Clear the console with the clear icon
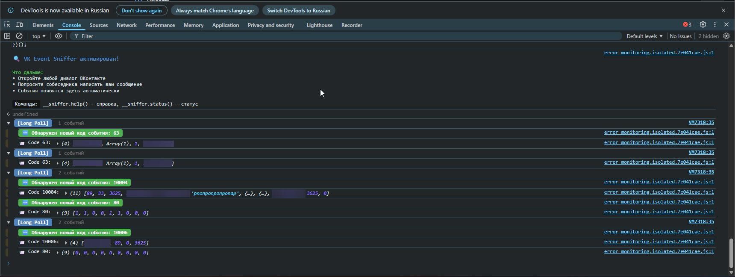The width and height of the screenshot is (735, 277). coord(19,36)
